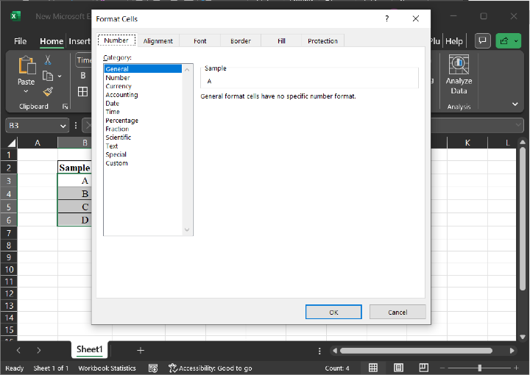The image size is (530, 375).
Task: Choose Percentage from the Category list
Action: 121,121
